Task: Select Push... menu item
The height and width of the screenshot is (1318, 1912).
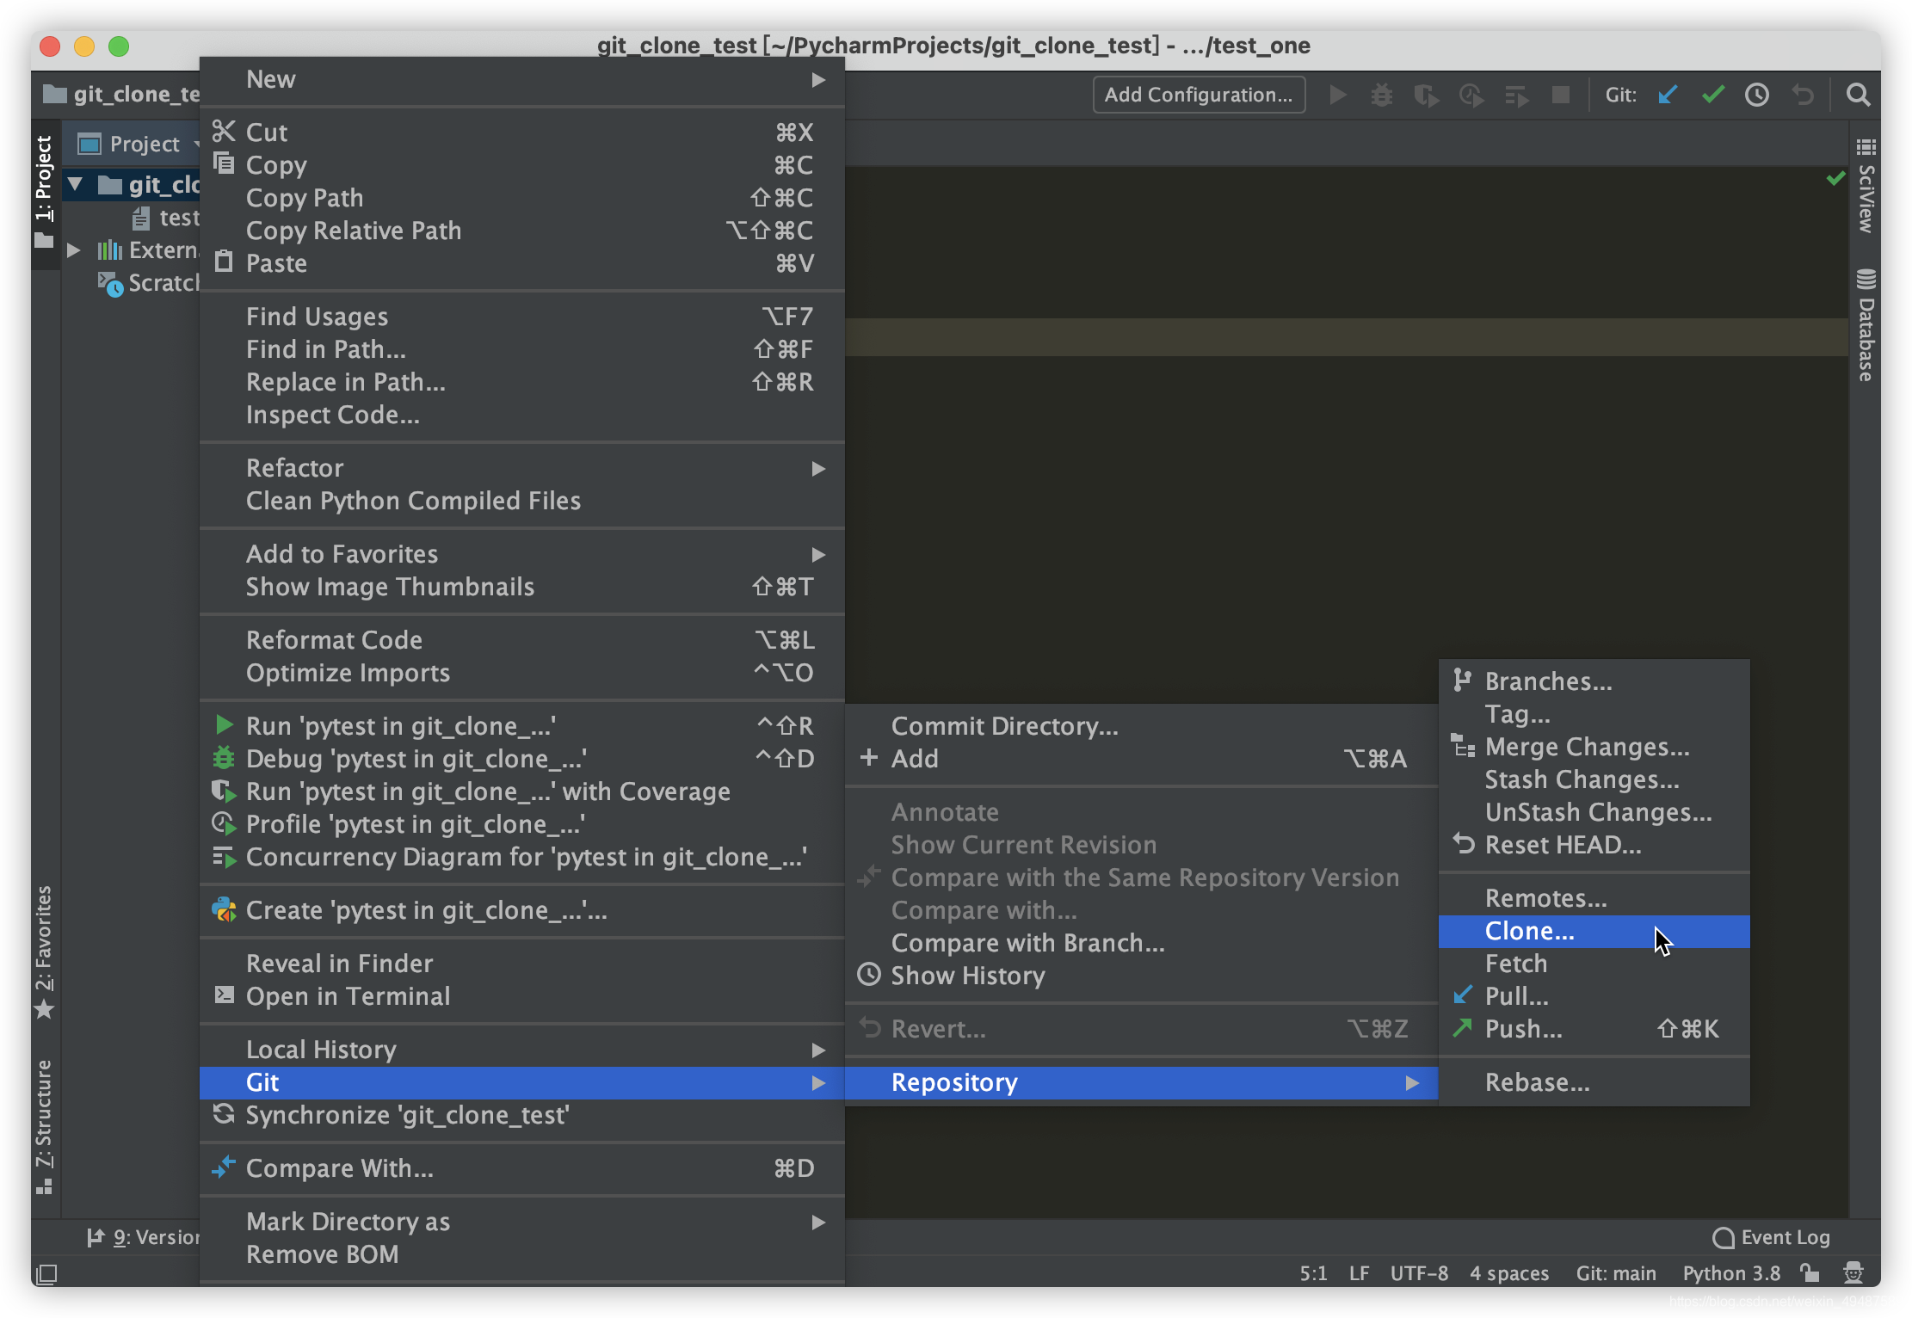Action: [1594, 1029]
